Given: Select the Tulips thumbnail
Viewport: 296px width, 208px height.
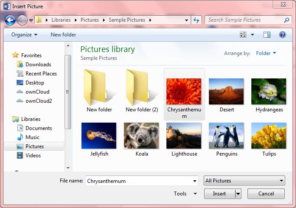Looking at the screenshot, I should click(x=269, y=136).
